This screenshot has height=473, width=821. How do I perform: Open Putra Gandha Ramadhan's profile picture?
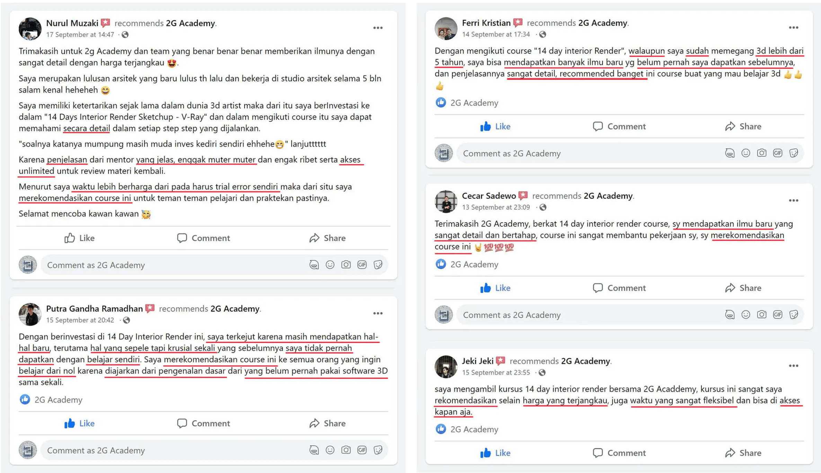pyautogui.click(x=30, y=314)
